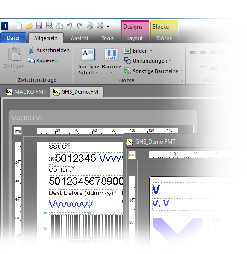The image size is (247, 254).
Task: Click the Kopieren button
Action: pos(43,60)
